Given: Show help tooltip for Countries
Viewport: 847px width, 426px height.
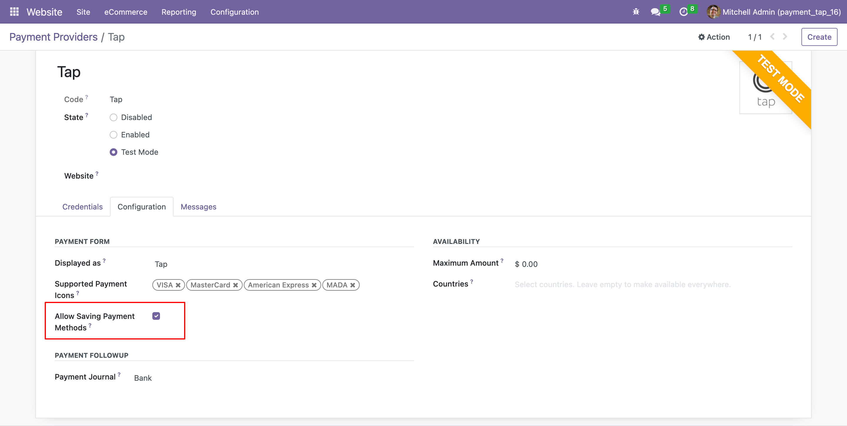Looking at the screenshot, I should [471, 282].
